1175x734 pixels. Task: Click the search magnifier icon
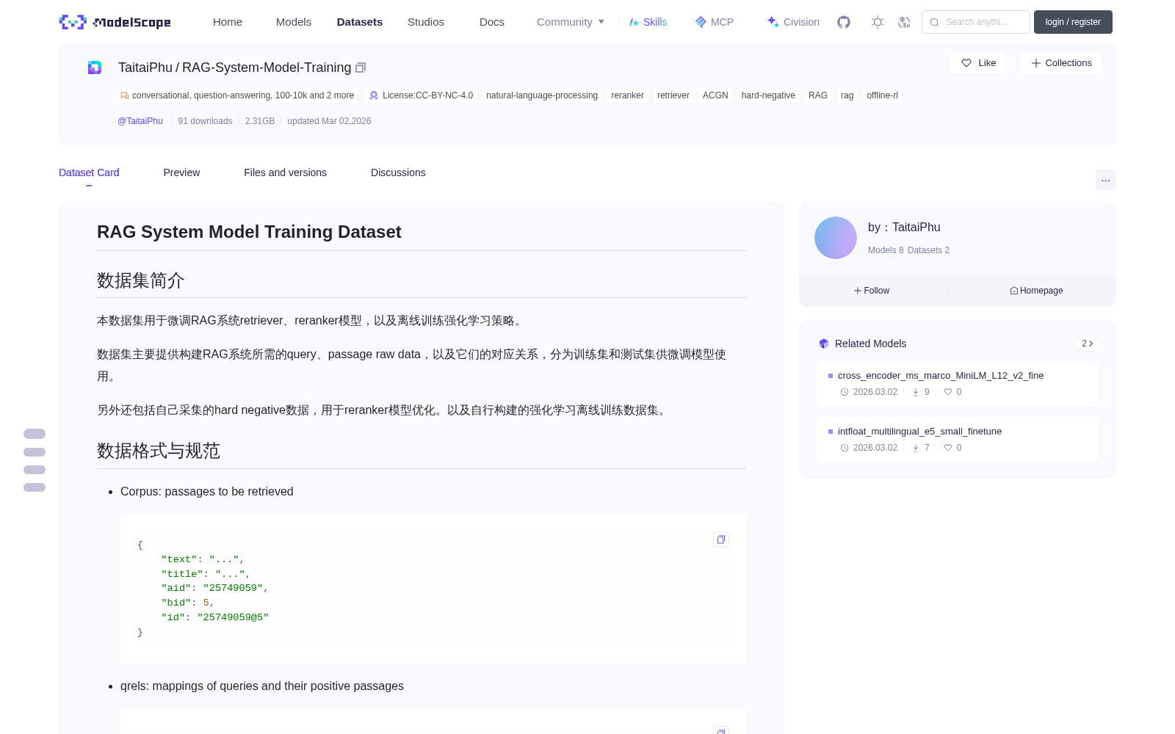934,22
